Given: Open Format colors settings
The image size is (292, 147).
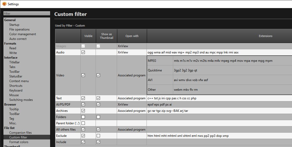Looking at the screenshot, I should (19, 142).
